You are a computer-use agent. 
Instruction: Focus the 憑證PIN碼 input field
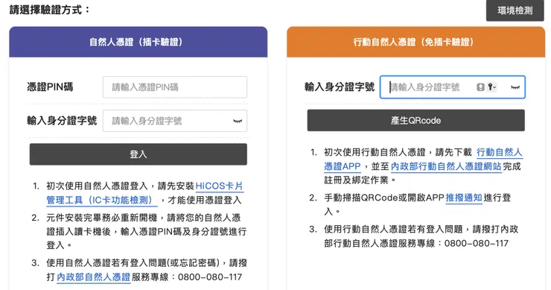175,87
